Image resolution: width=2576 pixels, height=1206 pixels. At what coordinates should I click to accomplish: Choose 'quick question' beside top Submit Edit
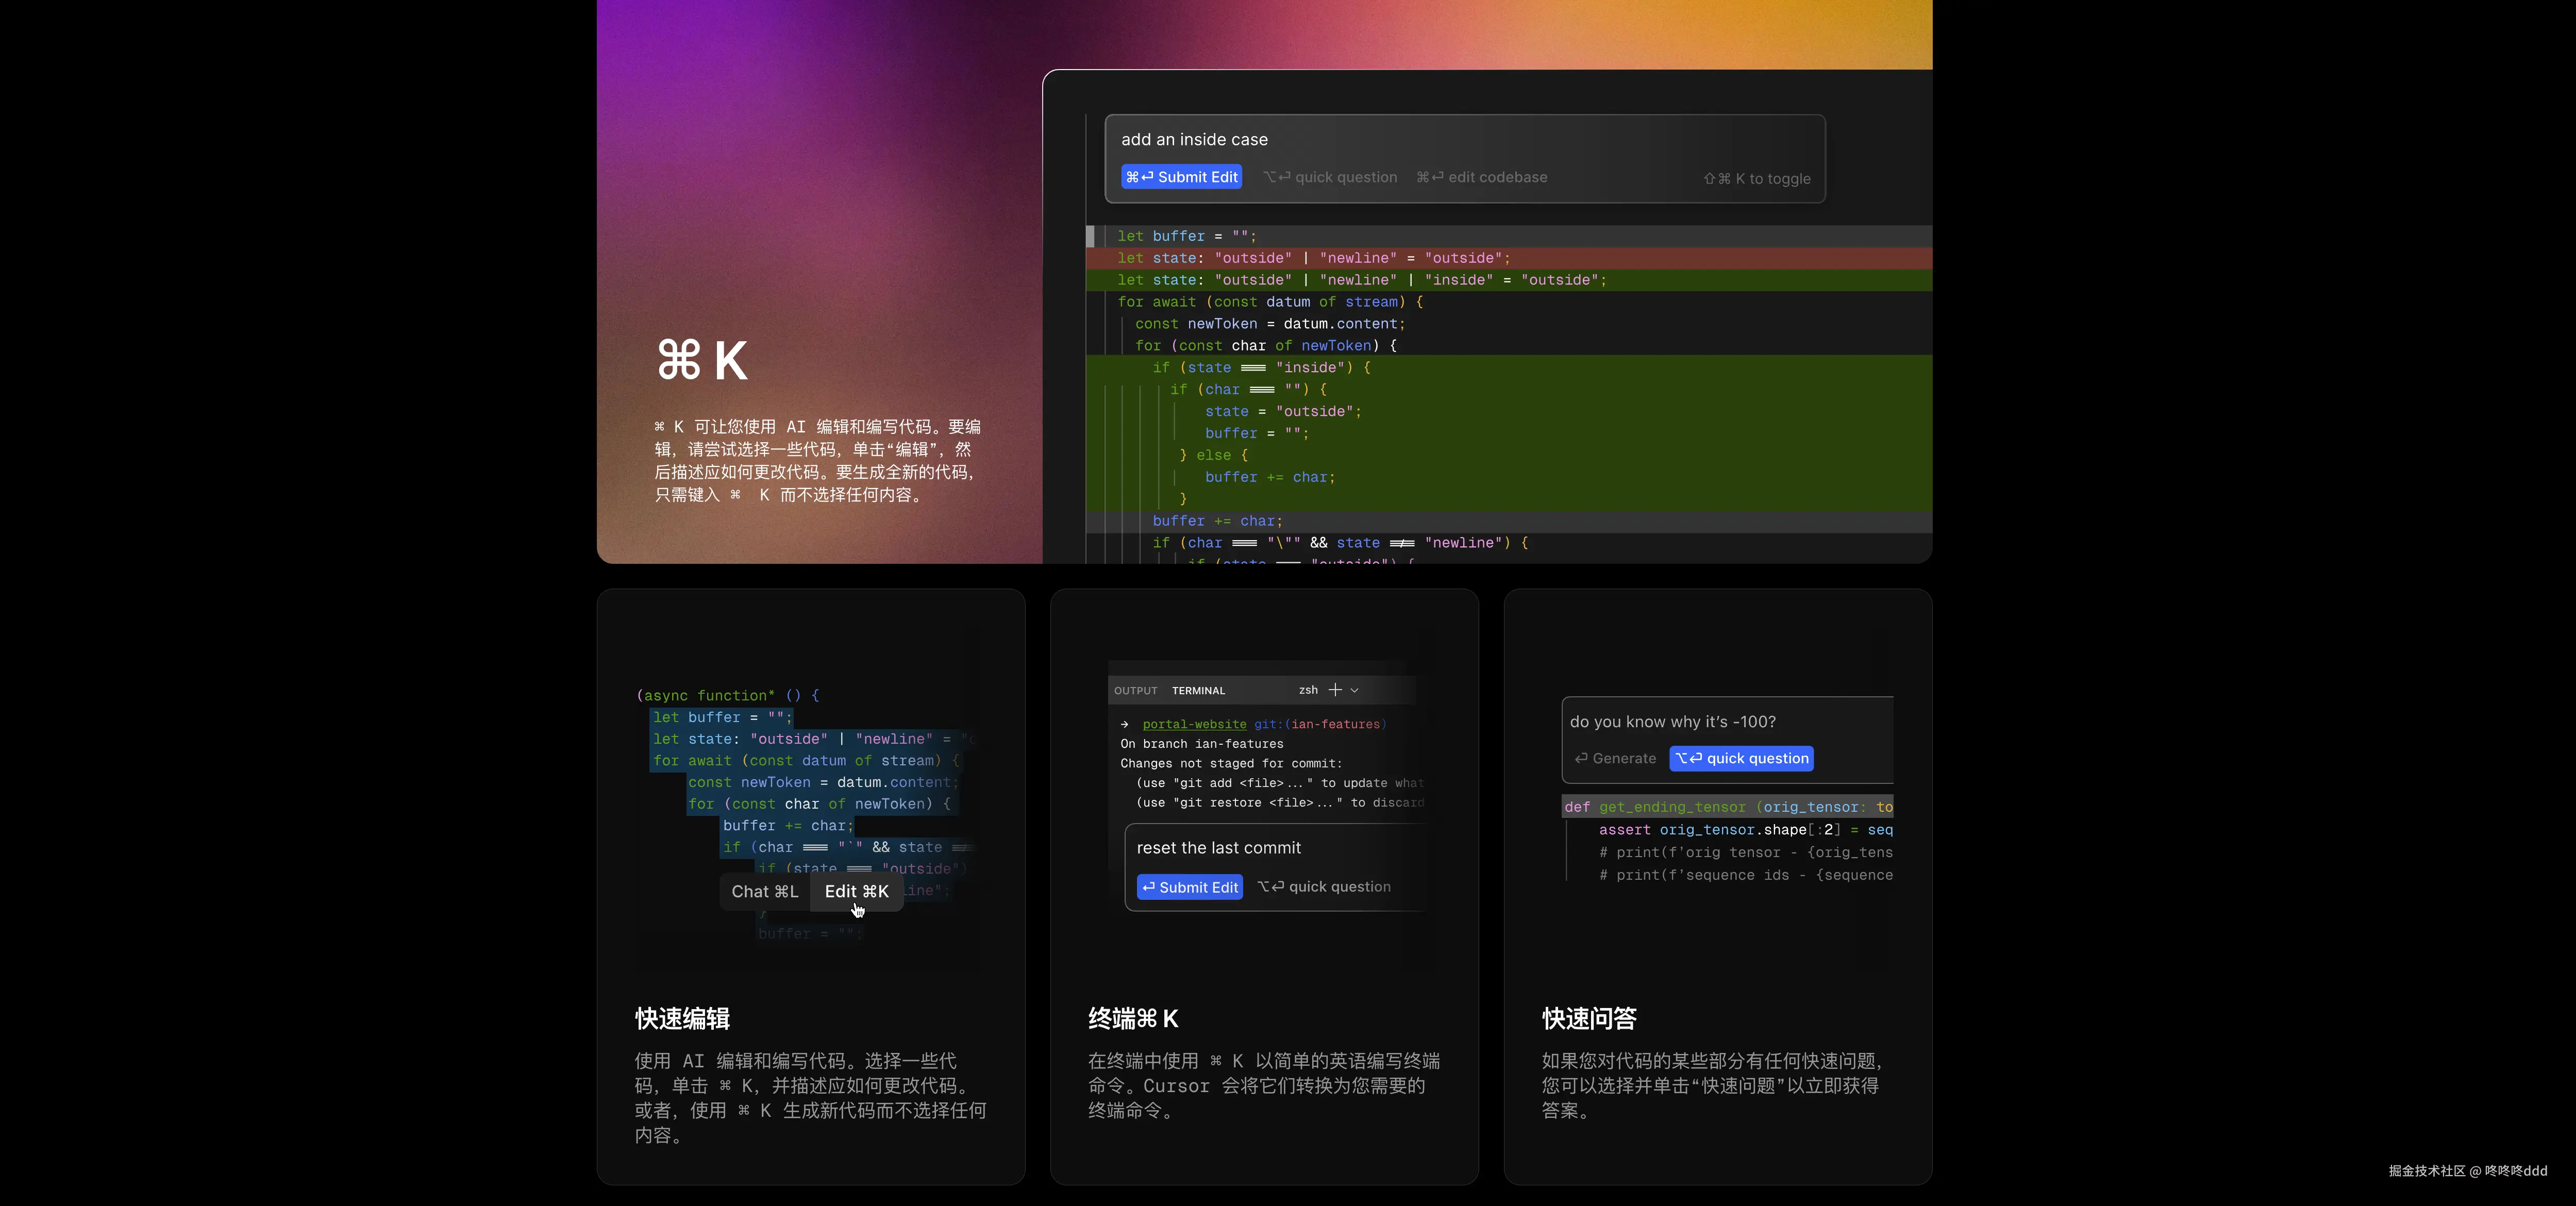1330,177
